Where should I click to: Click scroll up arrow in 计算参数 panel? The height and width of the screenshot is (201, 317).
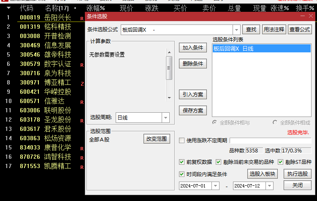(x=169, y=52)
